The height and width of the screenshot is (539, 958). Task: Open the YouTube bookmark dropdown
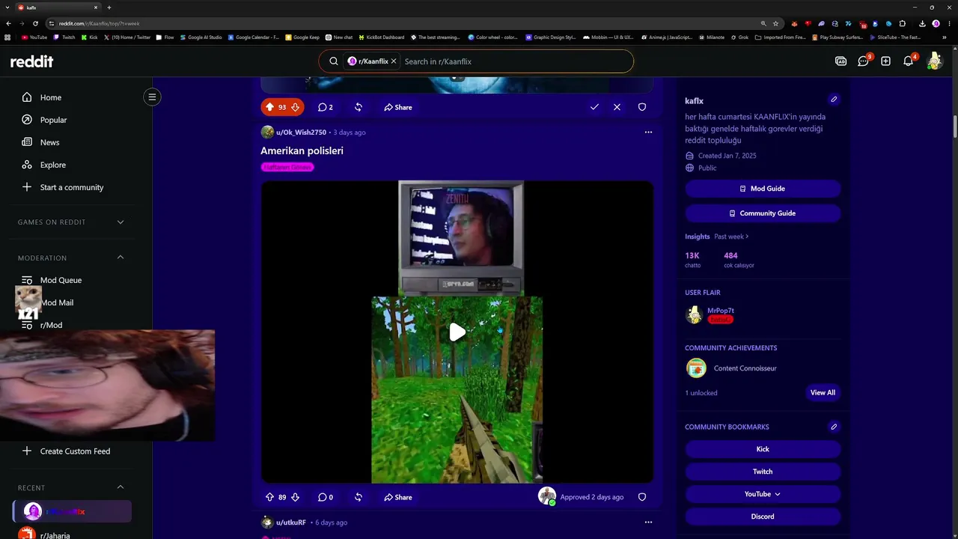click(x=763, y=494)
